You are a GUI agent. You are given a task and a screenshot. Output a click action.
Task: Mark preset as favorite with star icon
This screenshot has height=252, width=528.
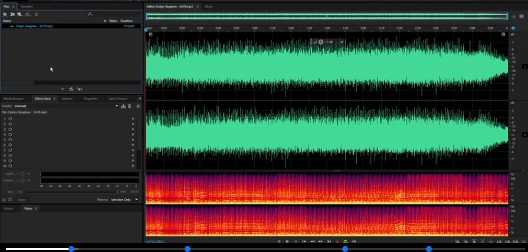coord(138,106)
